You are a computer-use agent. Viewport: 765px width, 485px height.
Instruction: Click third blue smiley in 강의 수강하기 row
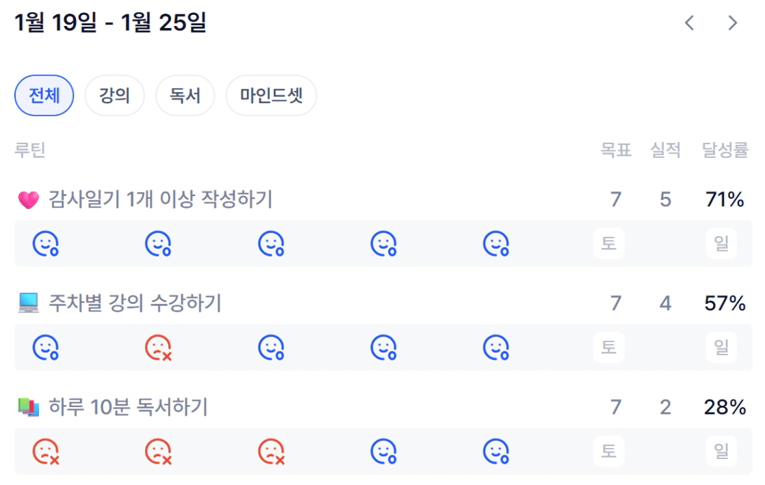coord(271,348)
